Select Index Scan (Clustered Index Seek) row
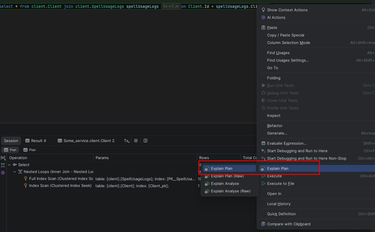The image size is (375, 232). (x=60, y=186)
